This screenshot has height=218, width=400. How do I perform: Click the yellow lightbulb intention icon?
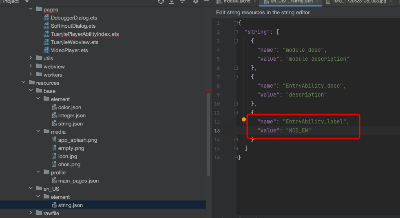[x=244, y=120]
